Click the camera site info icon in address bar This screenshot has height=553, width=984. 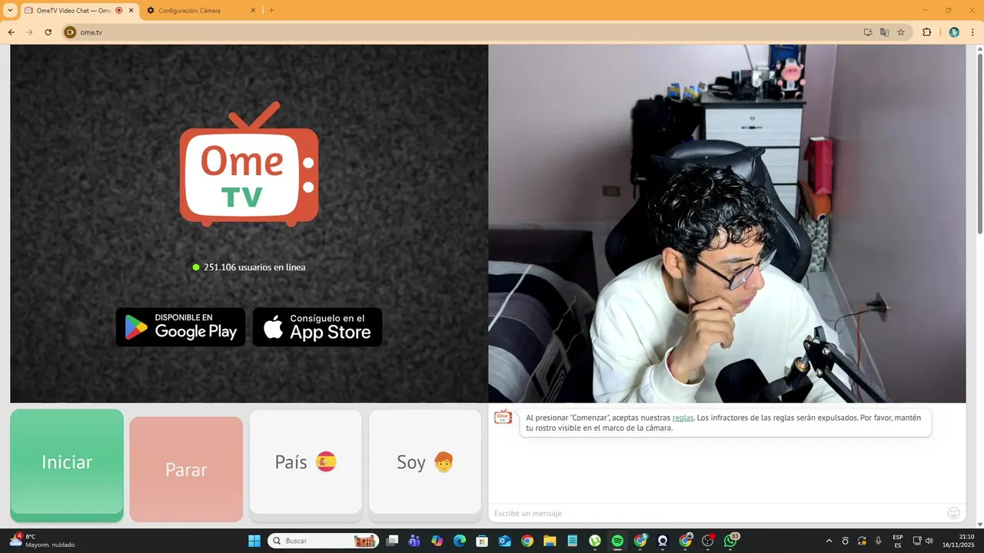pyautogui.click(x=70, y=32)
